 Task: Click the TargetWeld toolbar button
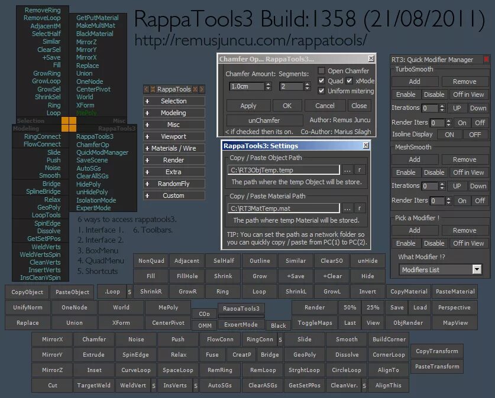click(94, 386)
